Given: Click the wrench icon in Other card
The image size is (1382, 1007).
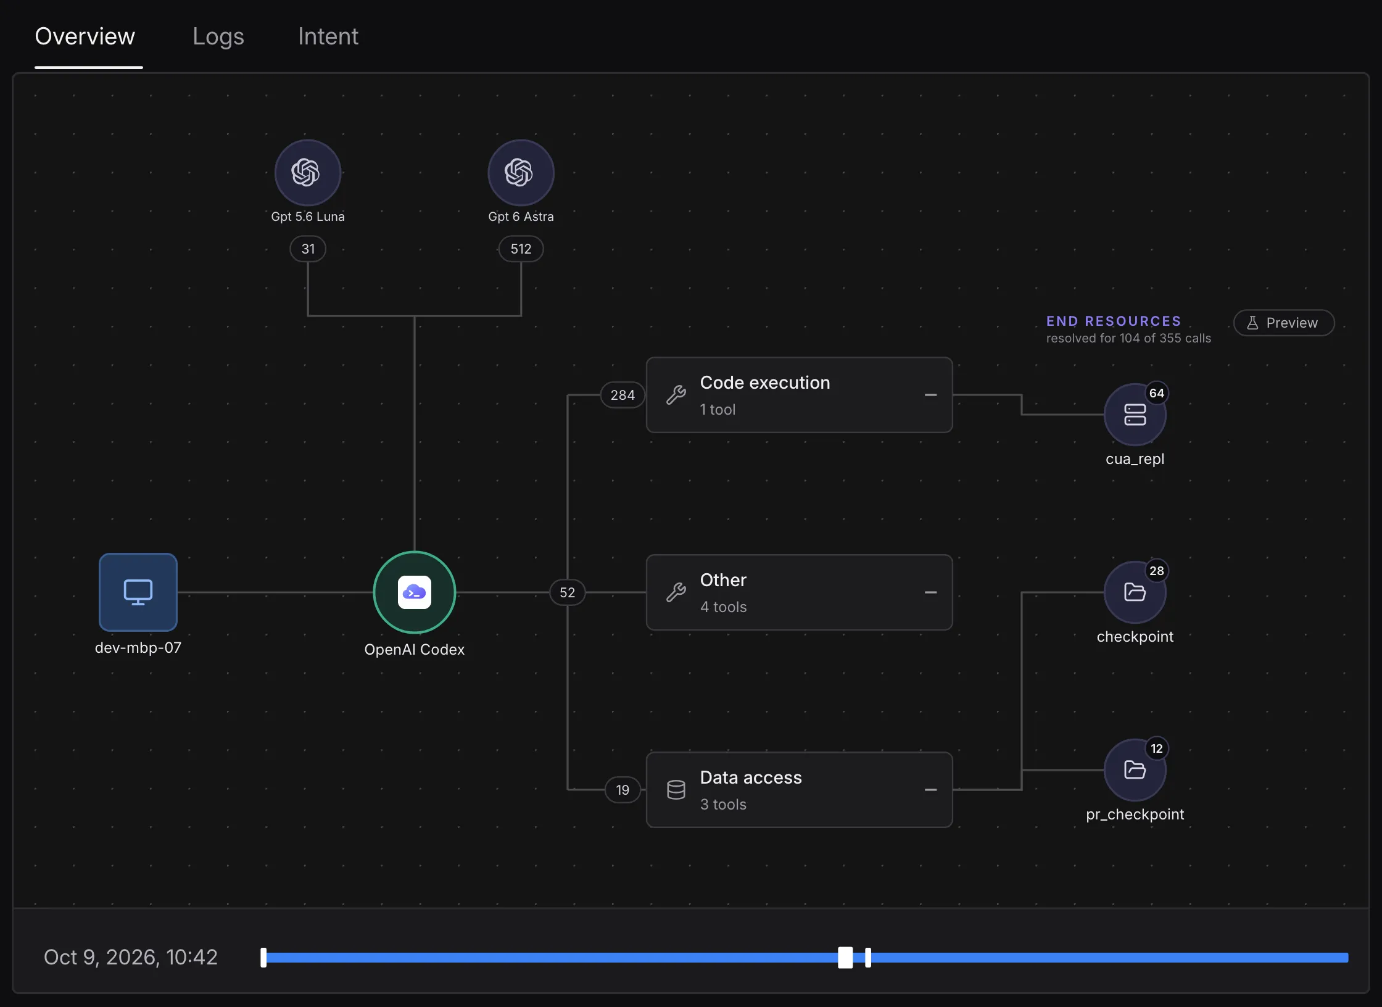Looking at the screenshot, I should 676,592.
